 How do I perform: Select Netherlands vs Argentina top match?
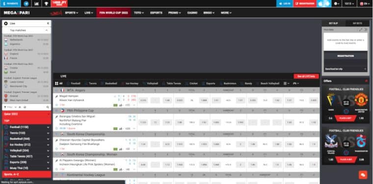[x=26, y=42]
